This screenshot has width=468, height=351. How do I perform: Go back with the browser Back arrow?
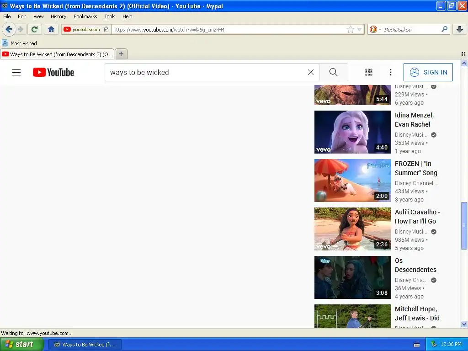pos(9,29)
